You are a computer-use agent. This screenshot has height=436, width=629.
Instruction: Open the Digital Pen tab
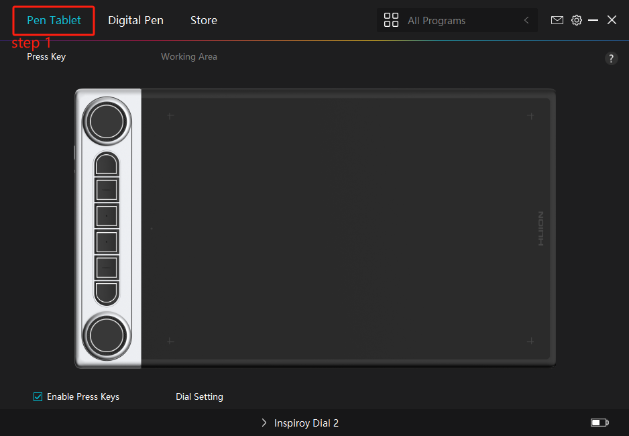click(x=135, y=20)
